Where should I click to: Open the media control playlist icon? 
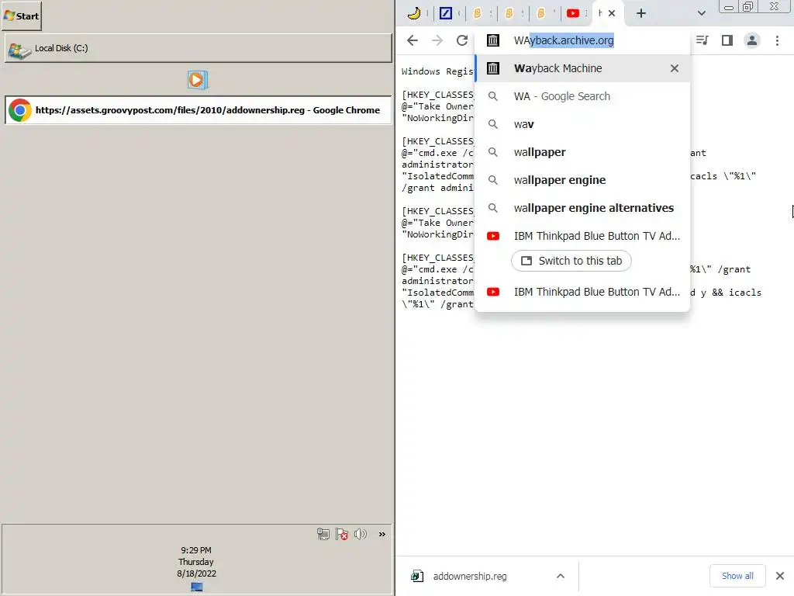click(702, 40)
